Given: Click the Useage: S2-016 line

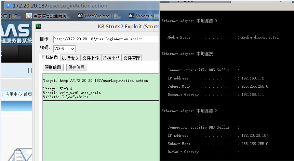Looking at the screenshot, I should pyautogui.click(x=57, y=89).
